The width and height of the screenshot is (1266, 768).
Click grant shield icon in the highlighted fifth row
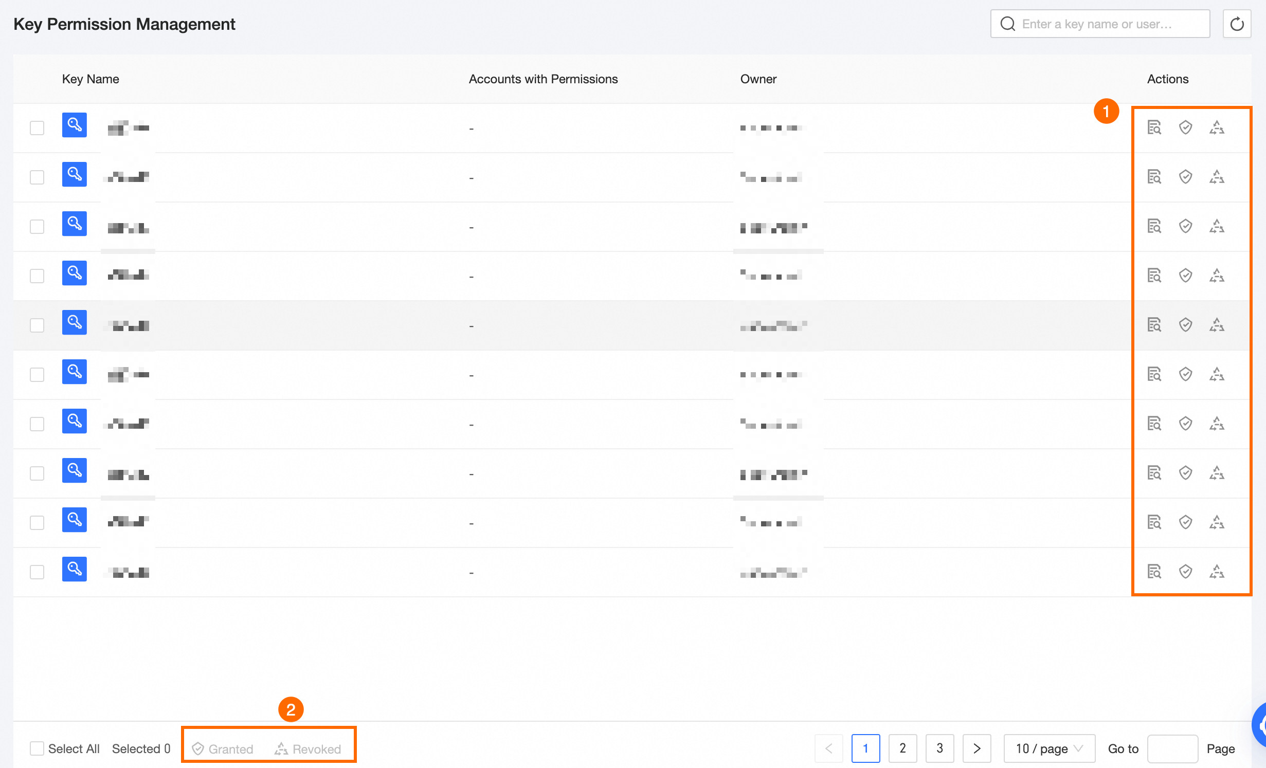[1185, 325]
